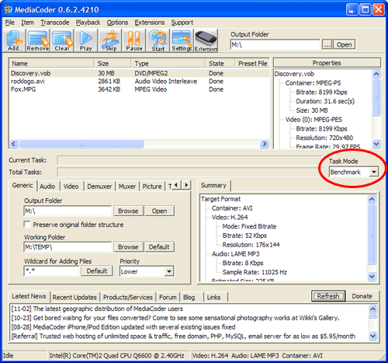Screen dimensions: 388x363
Task: Click the Start transcoding toolbar icon
Action: (x=158, y=40)
